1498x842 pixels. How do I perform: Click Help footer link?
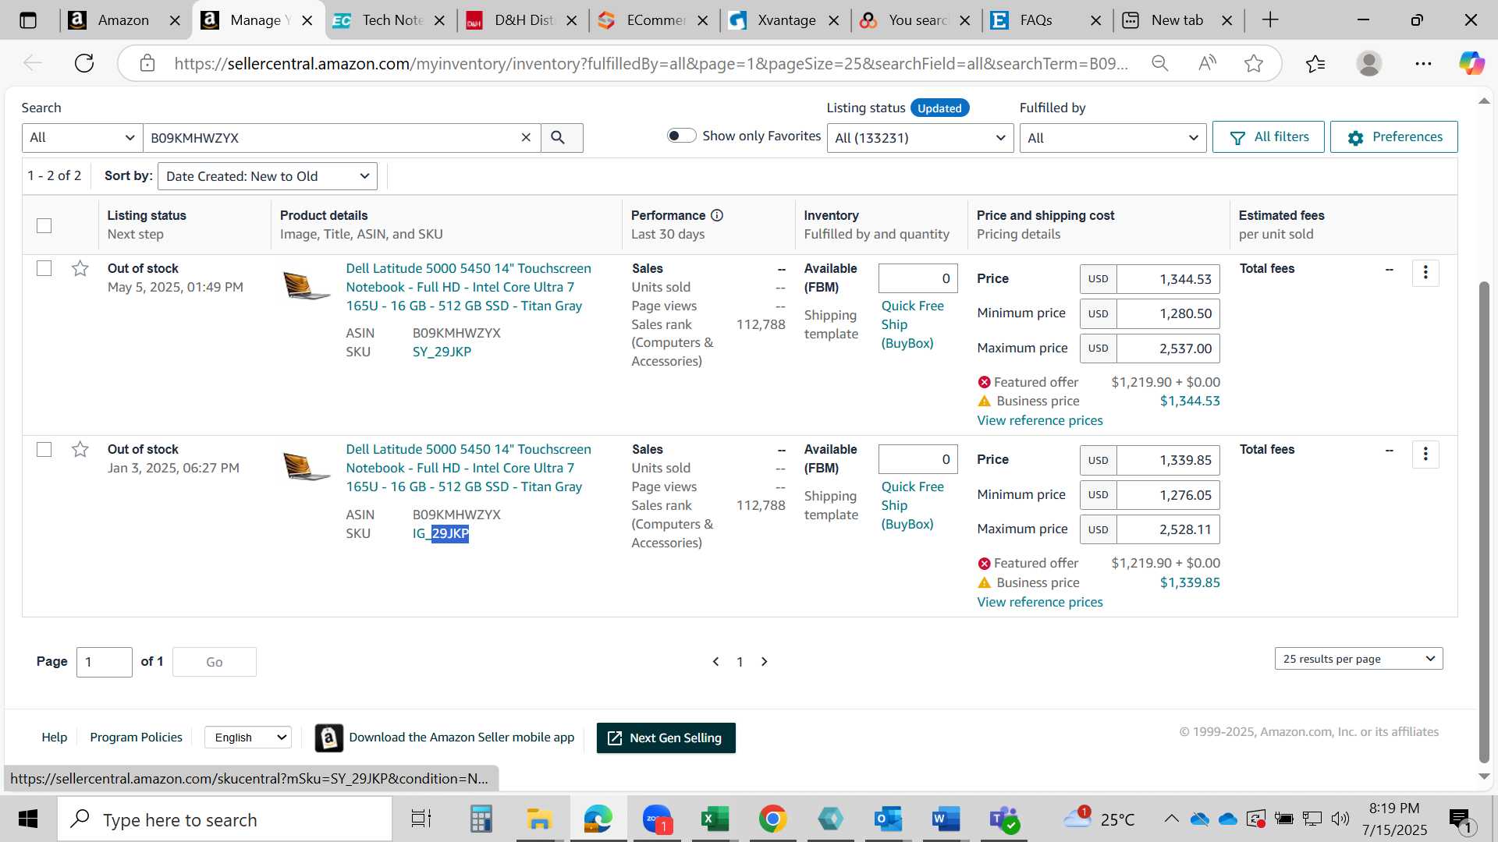pos(54,738)
